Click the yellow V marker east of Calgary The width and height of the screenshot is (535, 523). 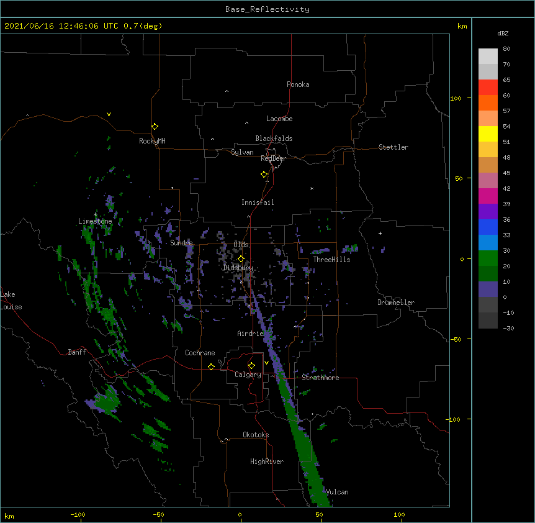click(266, 363)
